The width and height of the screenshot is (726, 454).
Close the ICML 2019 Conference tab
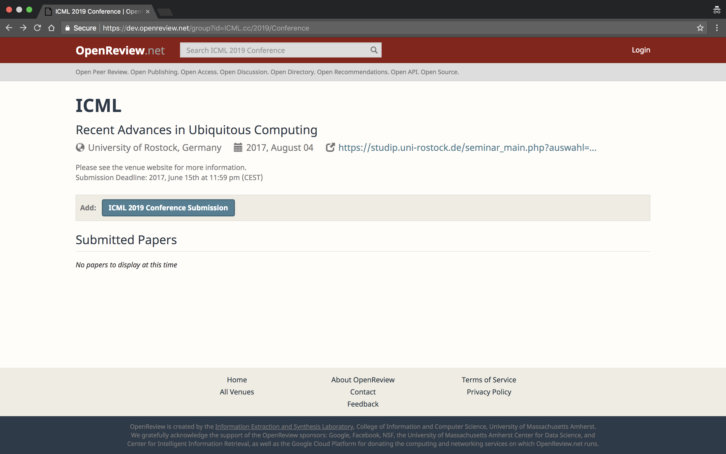148,11
